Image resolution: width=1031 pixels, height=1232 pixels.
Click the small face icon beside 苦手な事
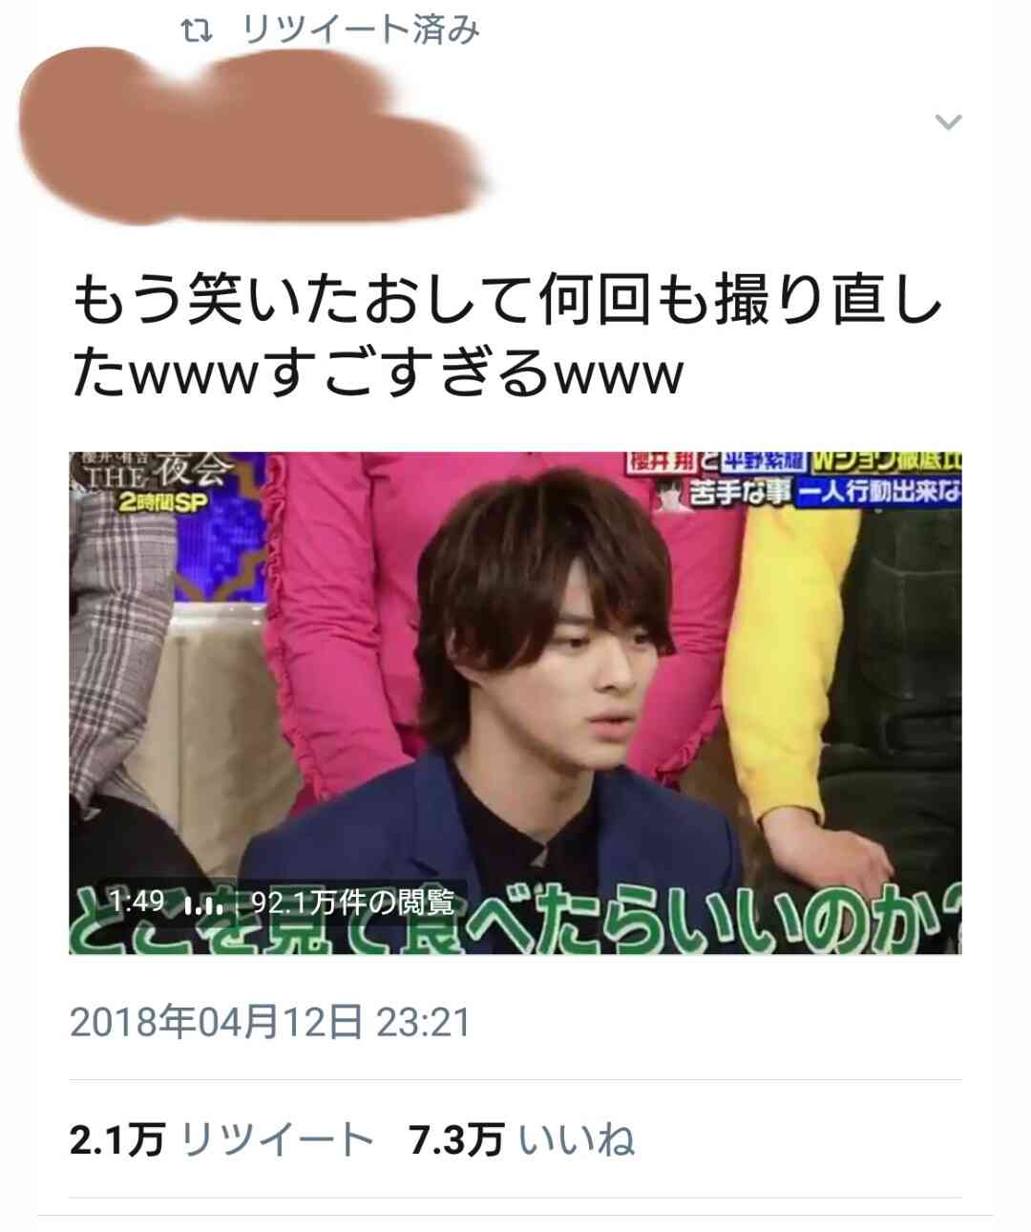pos(673,494)
